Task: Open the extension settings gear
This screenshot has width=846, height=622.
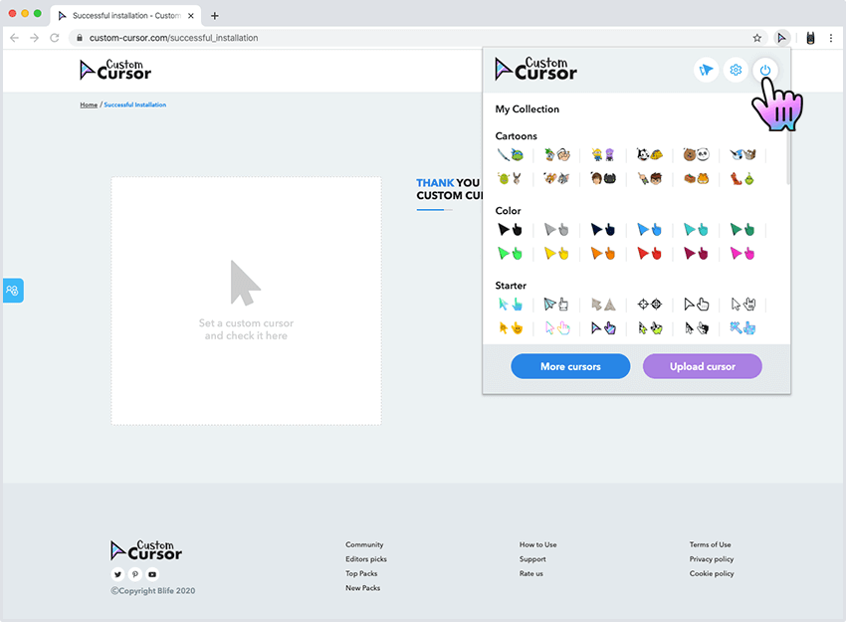Action: pos(736,70)
